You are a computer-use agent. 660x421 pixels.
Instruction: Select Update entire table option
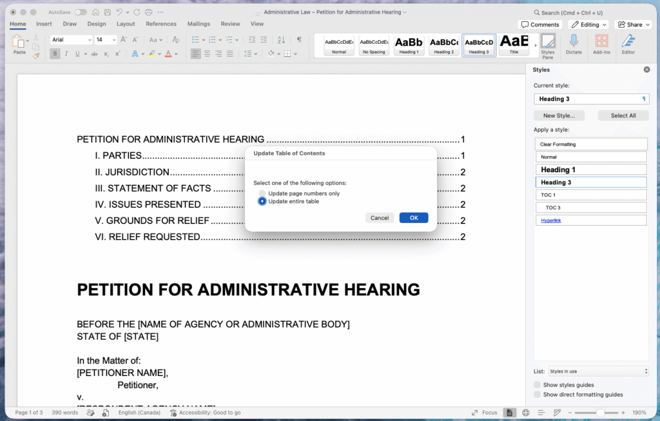262,201
